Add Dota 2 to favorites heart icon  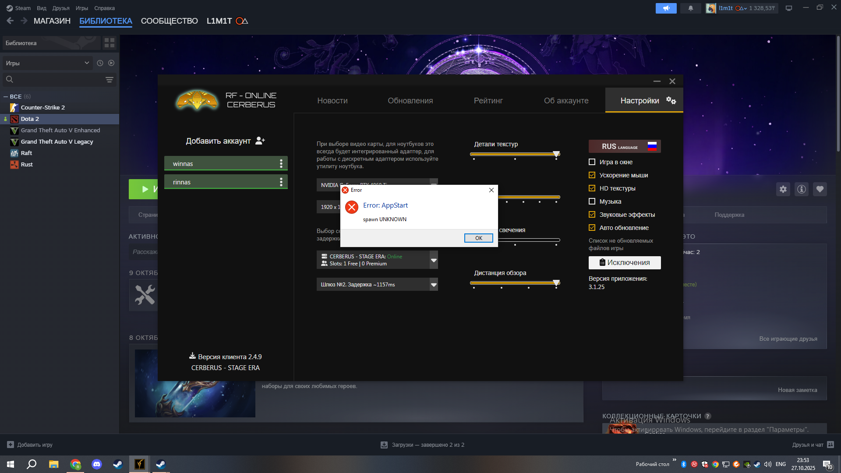pyautogui.click(x=820, y=189)
